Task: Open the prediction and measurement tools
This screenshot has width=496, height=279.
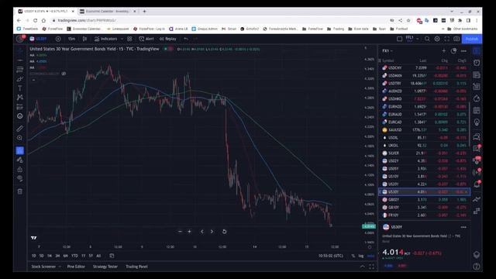Action: (20, 107)
